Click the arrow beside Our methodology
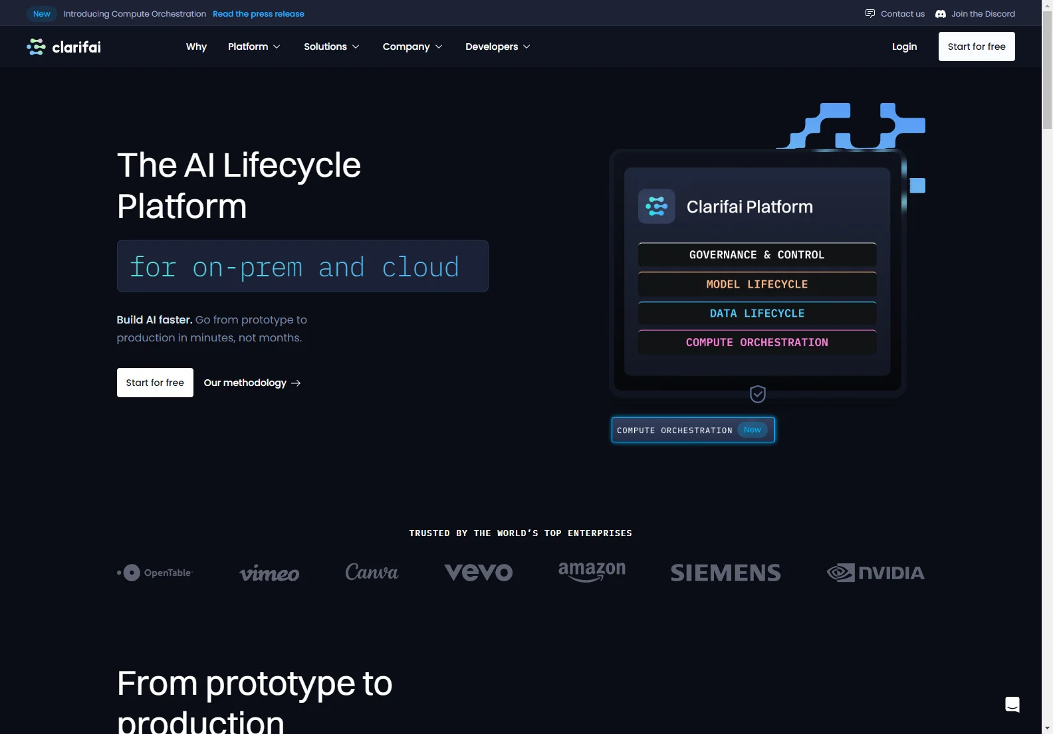This screenshot has height=734, width=1053. pyautogui.click(x=296, y=383)
